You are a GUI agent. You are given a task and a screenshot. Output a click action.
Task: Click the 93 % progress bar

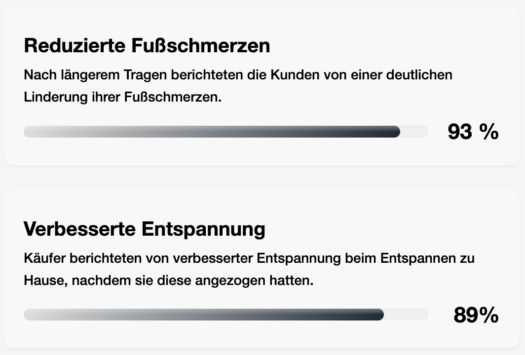225,132
